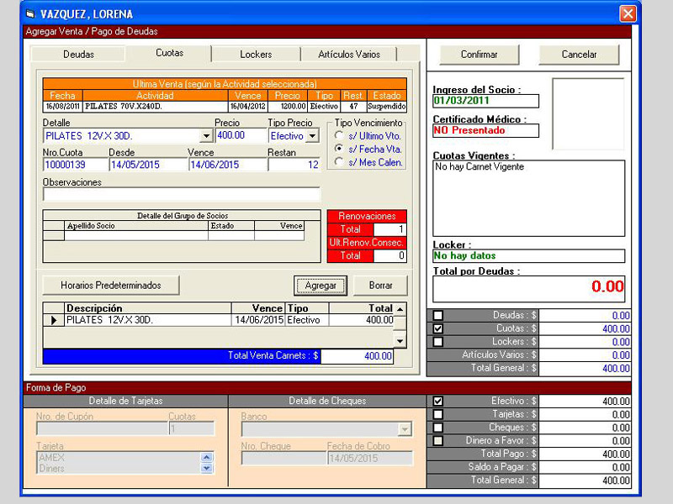Switch to the Cuotas tab
This screenshot has height=504, width=673.
(x=169, y=53)
